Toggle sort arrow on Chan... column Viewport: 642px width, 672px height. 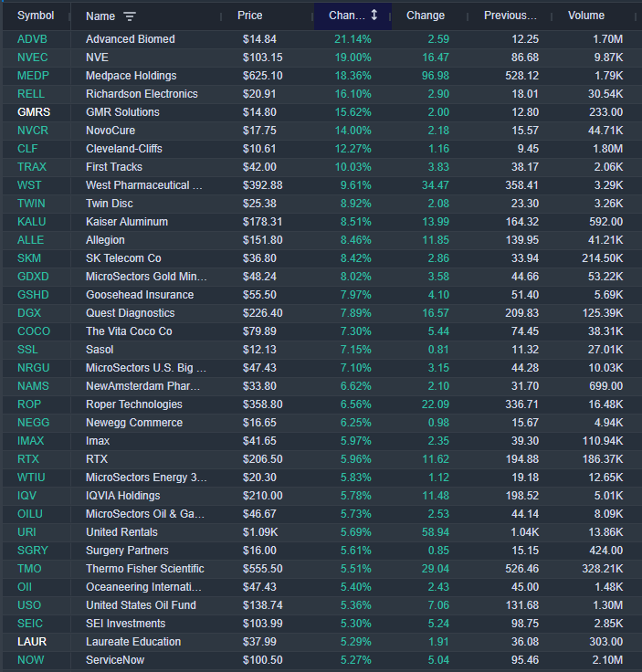[x=374, y=15]
